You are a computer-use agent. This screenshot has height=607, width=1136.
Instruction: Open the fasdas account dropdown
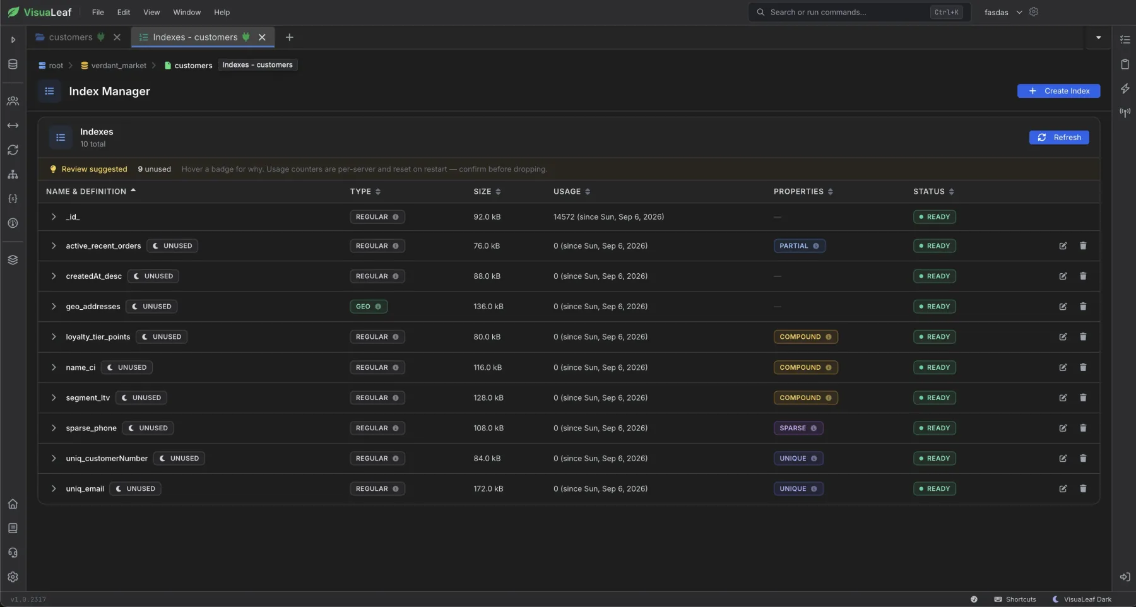click(x=1003, y=12)
